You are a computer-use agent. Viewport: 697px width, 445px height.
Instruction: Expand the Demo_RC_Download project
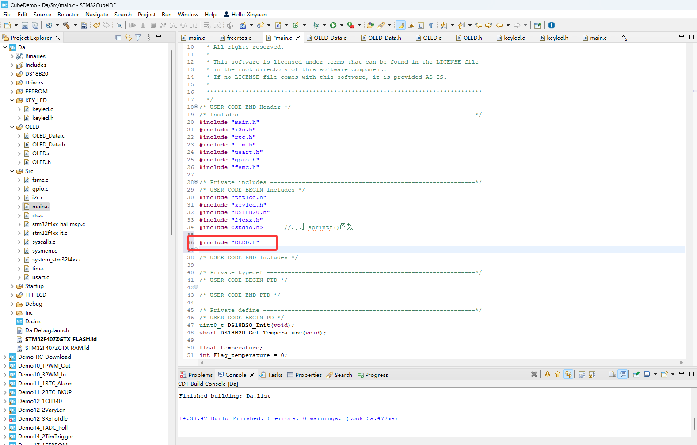coord(5,357)
